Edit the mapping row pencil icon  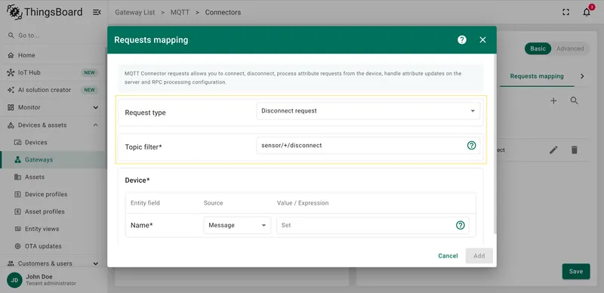pyautogui.click(x=553, y=150)
